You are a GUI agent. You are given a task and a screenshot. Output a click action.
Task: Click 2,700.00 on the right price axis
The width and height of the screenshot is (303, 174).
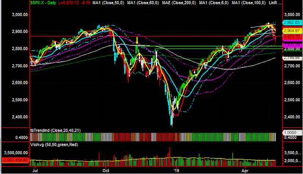[292, 66]
